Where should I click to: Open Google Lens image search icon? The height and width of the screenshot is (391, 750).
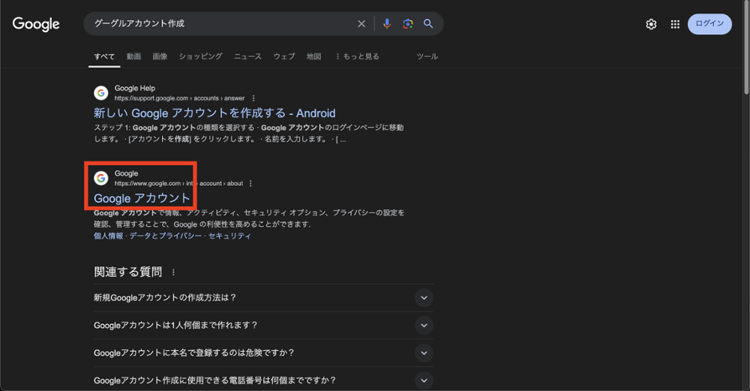(407, 24)
